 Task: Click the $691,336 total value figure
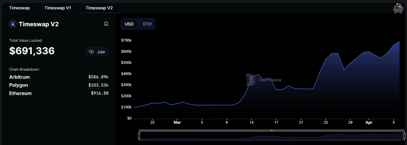(32, 51)
